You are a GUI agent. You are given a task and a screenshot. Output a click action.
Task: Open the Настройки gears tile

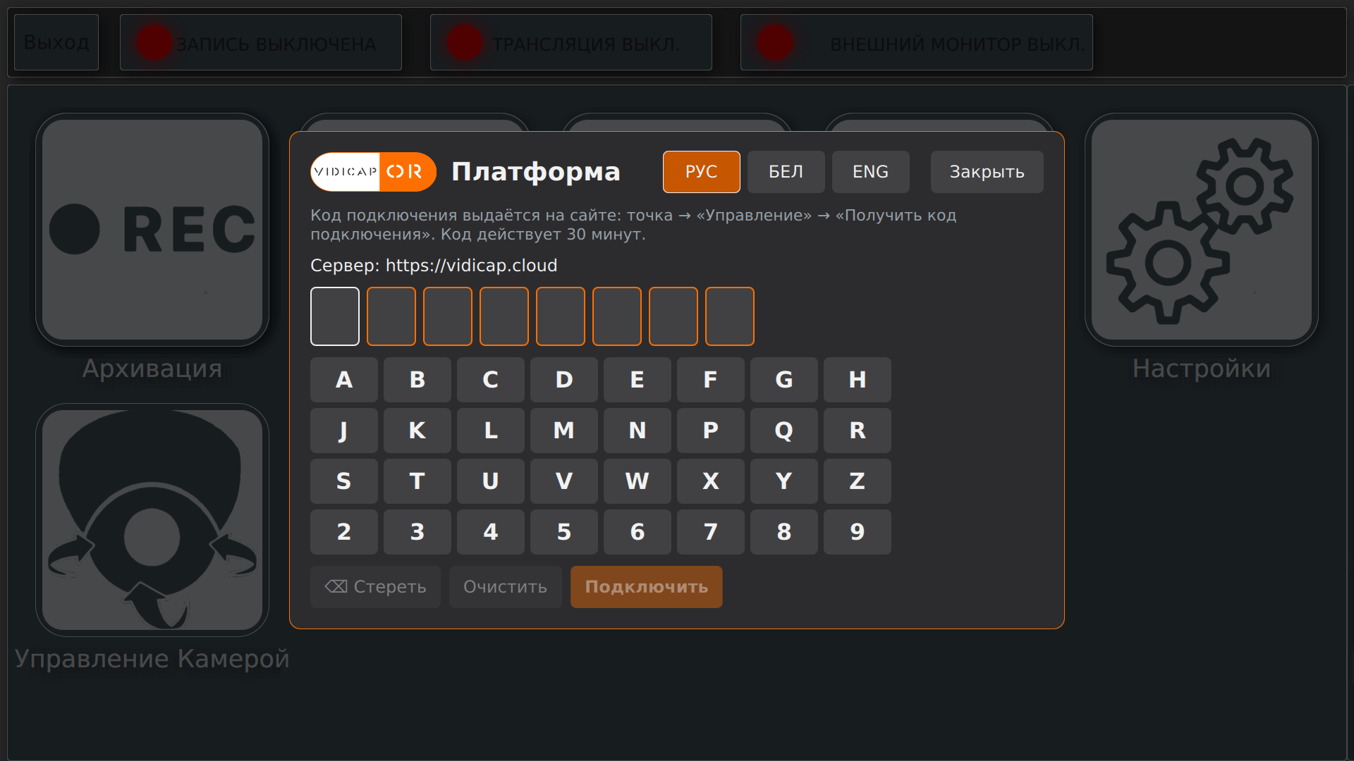pyautogui.click(x=1202, y=230)
